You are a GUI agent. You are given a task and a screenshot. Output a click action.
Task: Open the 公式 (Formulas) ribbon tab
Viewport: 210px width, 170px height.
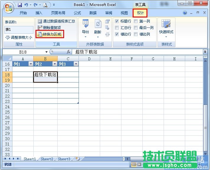pyautogui.click(x=77, y=13)
